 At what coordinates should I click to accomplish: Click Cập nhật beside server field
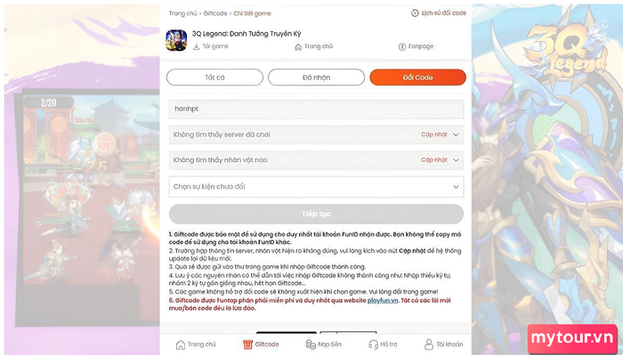[x=434, y=135]
